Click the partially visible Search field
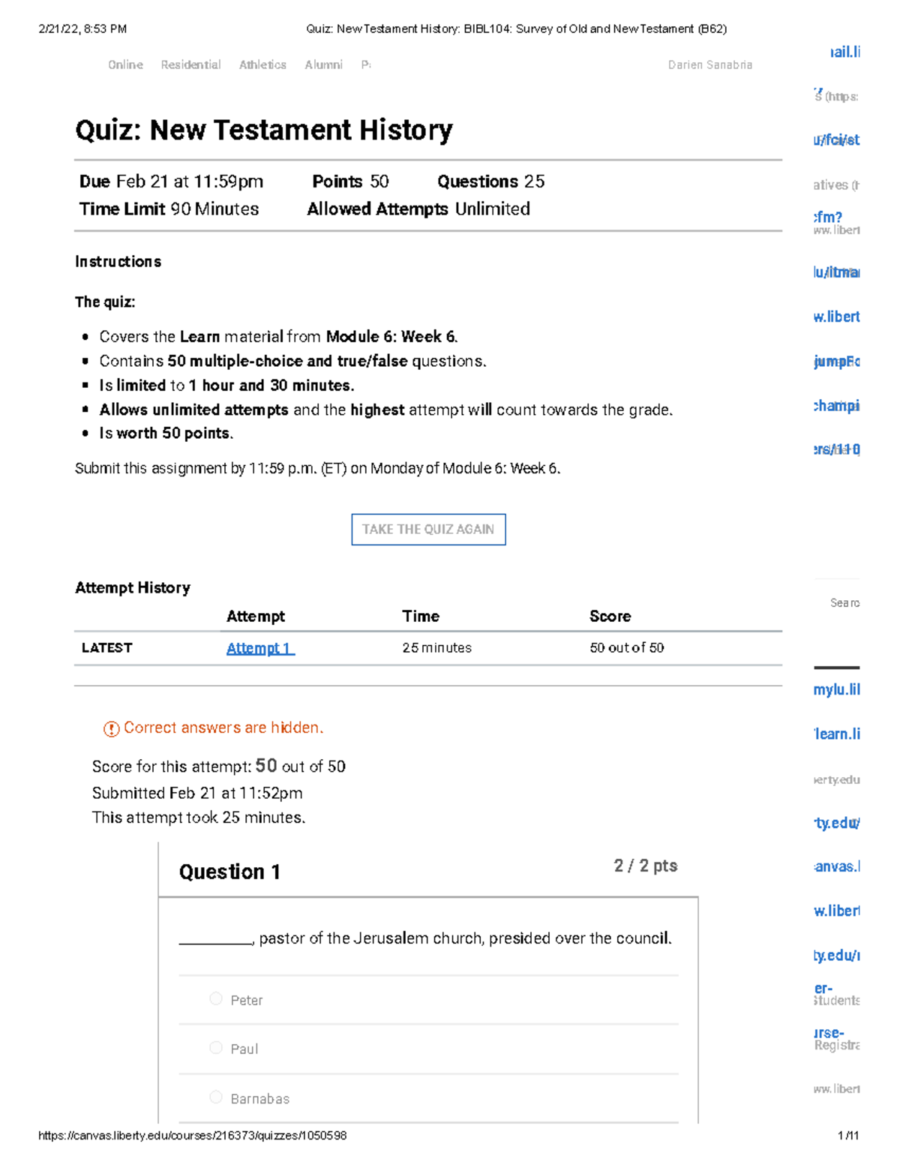 (844, 603)
